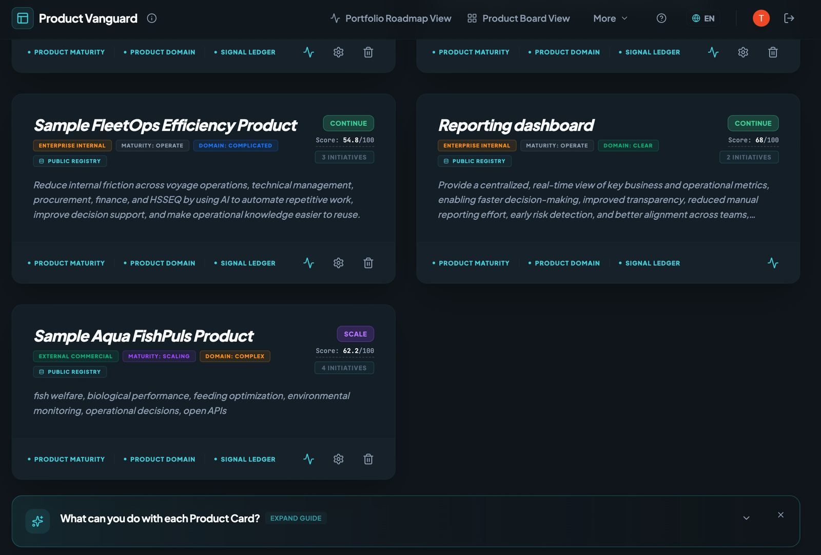Open Reporting dashboard Product Domain link
821x555 pixels.
pyautogui.click(x=564, y=263)
